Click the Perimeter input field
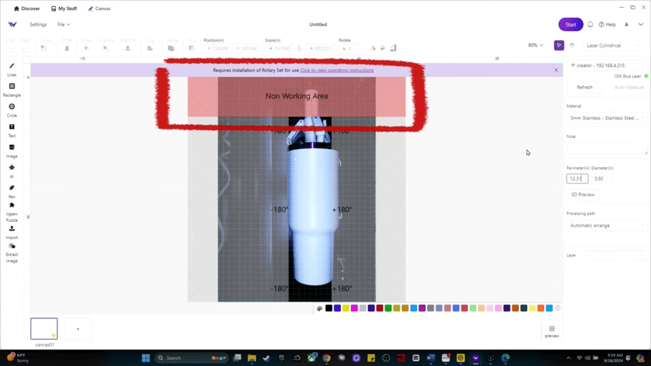 click(x=577, y=179)
